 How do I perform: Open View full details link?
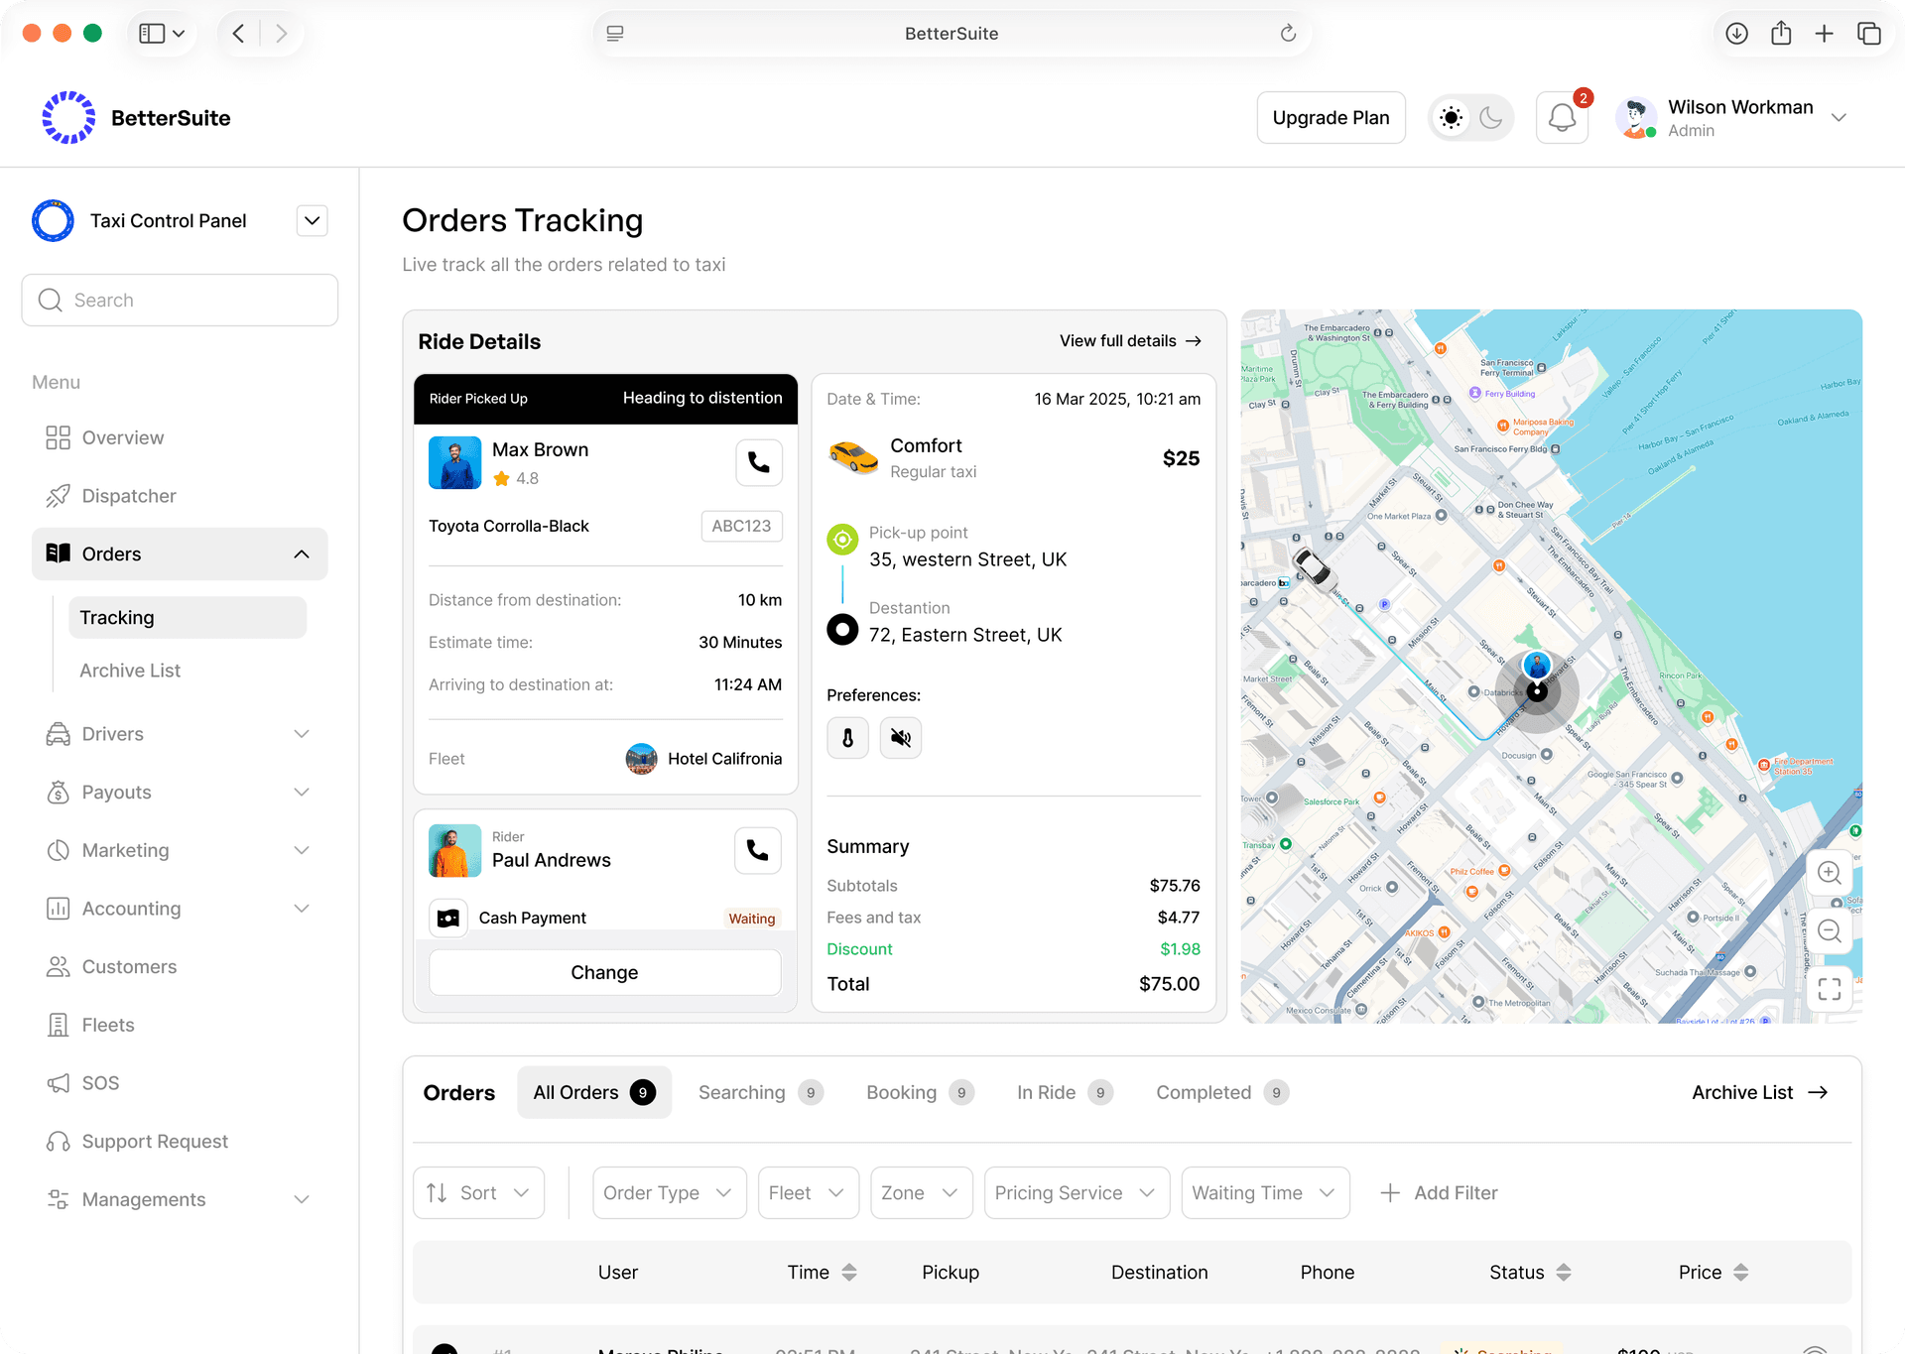(x=1129, y=340)
